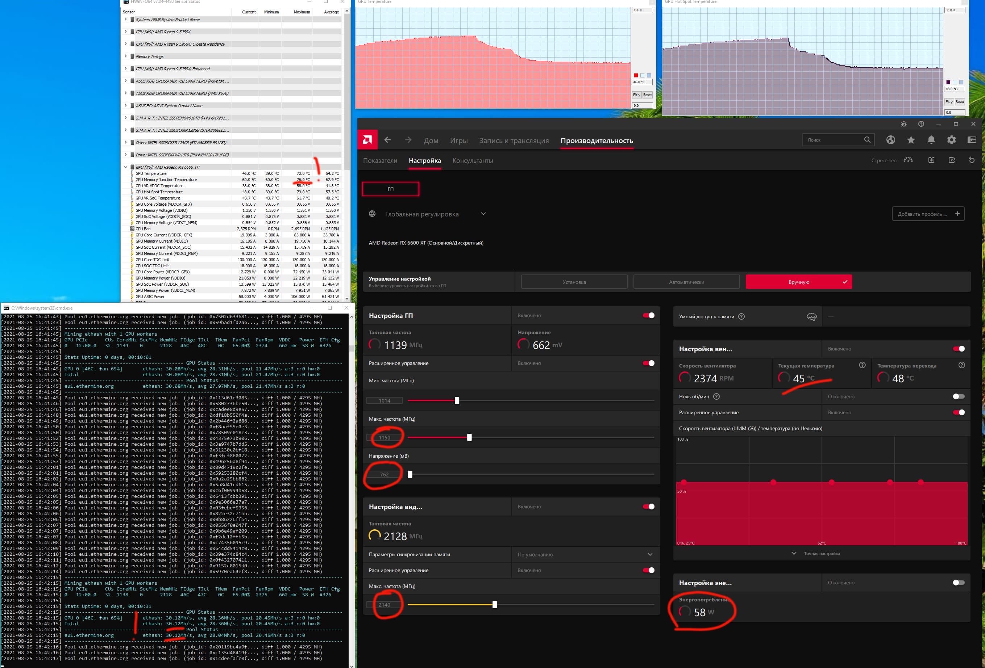The height and width of the screenshot is (668, 985).
Task: Toggle Настройка ГП switch off
Action: (648, 315)
